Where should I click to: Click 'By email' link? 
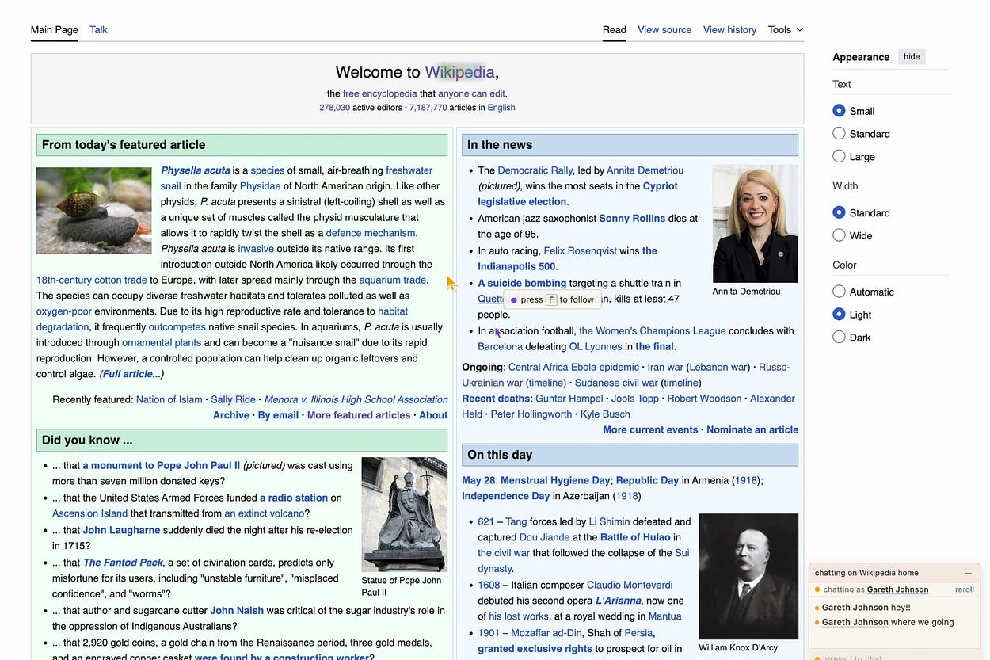(x=278, y=415)
